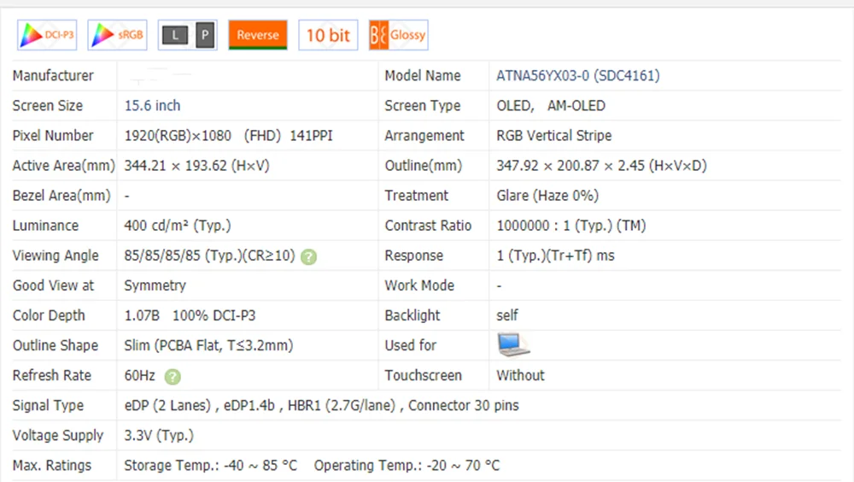Select RGB Vertical Stripe arrangement value
The width and height of the screenshot is (854, 482).
click(554, 136)
